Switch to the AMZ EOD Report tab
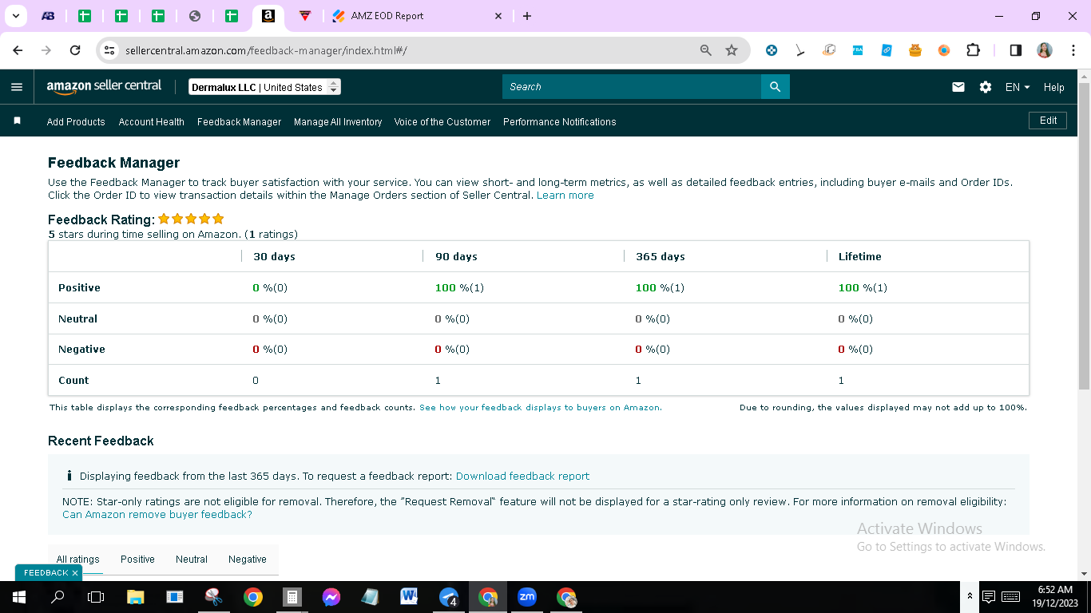The height and width of the screenshot is (613, 1091). tap(419, 16)
